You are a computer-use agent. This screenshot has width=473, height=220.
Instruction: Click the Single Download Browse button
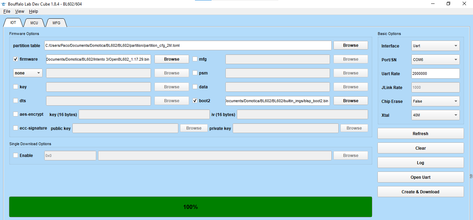click(351, 156)
